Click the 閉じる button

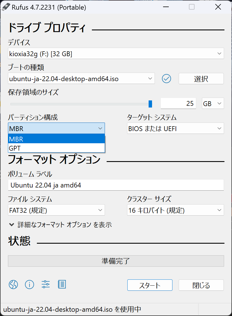tap(201, 285)
